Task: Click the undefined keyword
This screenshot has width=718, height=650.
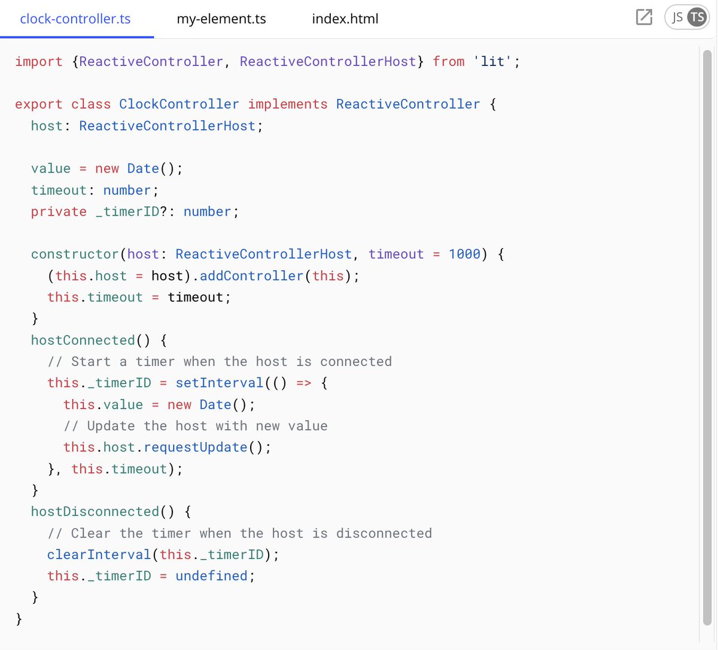Action: click(211, 576)
